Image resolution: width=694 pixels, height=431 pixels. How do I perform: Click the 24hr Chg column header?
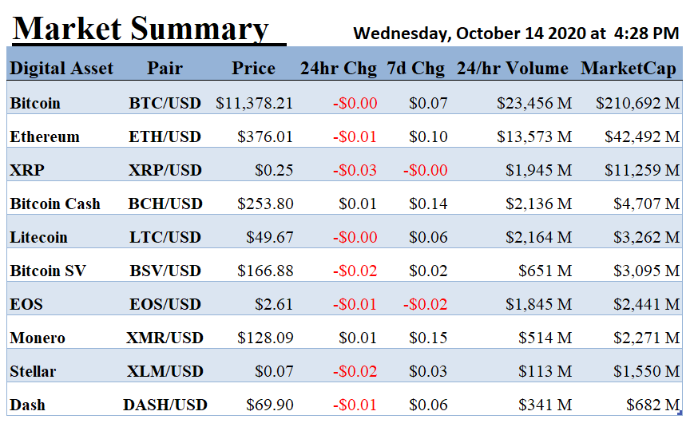pyautogui.click(x=339, y=68)
